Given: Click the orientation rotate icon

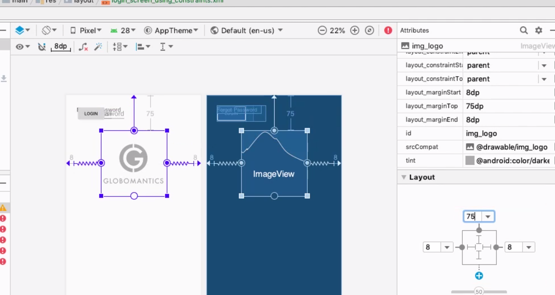Looking at the screenshot, I should pos(49,30).
